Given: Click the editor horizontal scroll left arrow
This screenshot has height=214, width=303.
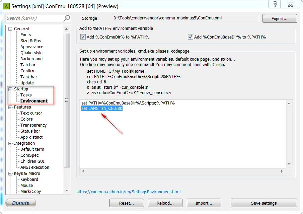Looking at the screenshot, I should (83, 171).
